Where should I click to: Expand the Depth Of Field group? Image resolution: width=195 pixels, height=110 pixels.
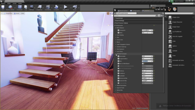[x=116, y=88]
